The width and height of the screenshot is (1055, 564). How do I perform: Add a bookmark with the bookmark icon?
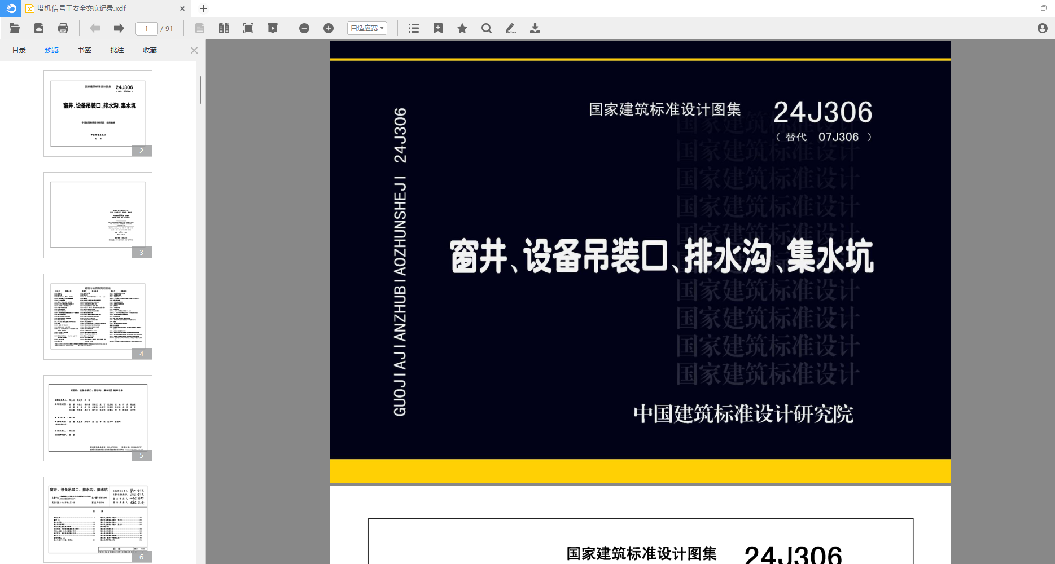tap(438, 28)
